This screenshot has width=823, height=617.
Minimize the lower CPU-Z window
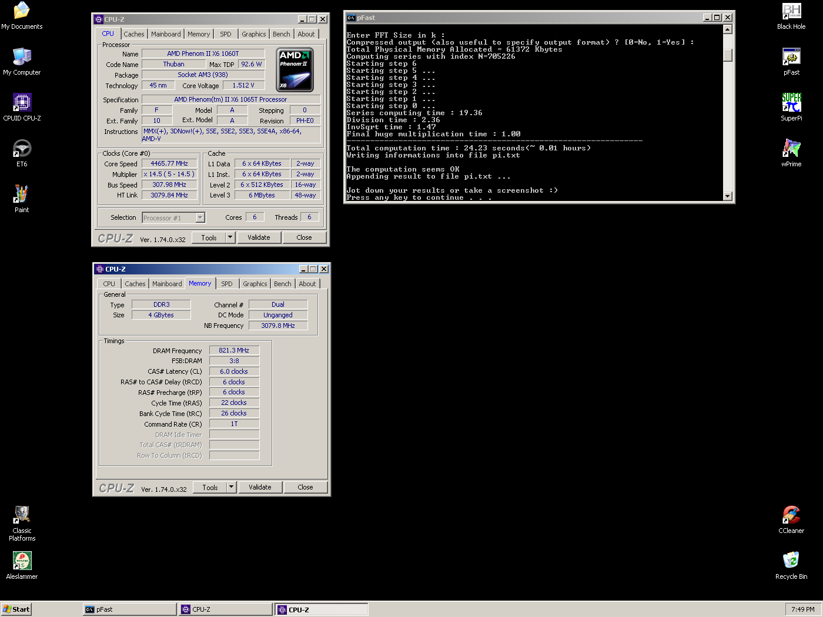point(303,269)
